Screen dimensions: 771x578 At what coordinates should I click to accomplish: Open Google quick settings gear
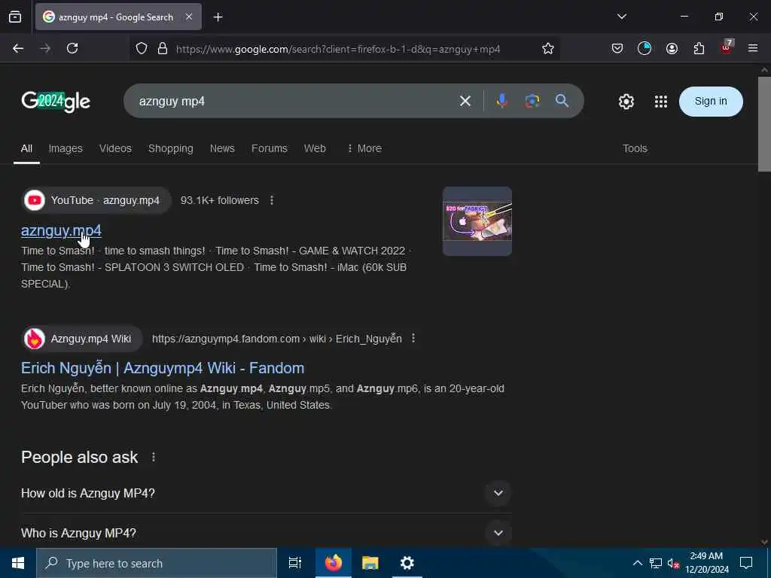coord(626,102)
